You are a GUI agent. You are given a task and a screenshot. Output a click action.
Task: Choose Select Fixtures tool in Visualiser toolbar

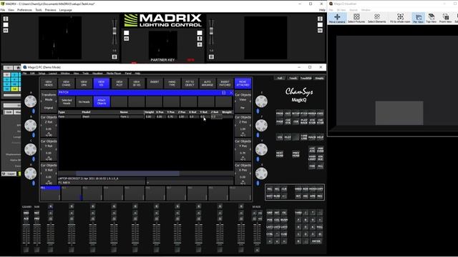pyautogui.click(x=356, y=18)
